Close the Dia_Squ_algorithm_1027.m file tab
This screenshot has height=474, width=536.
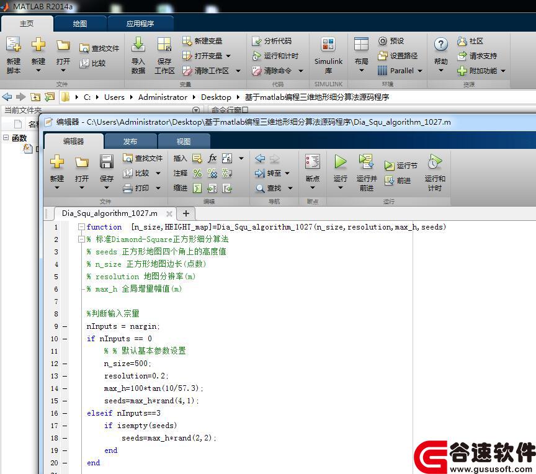(169, 214)
